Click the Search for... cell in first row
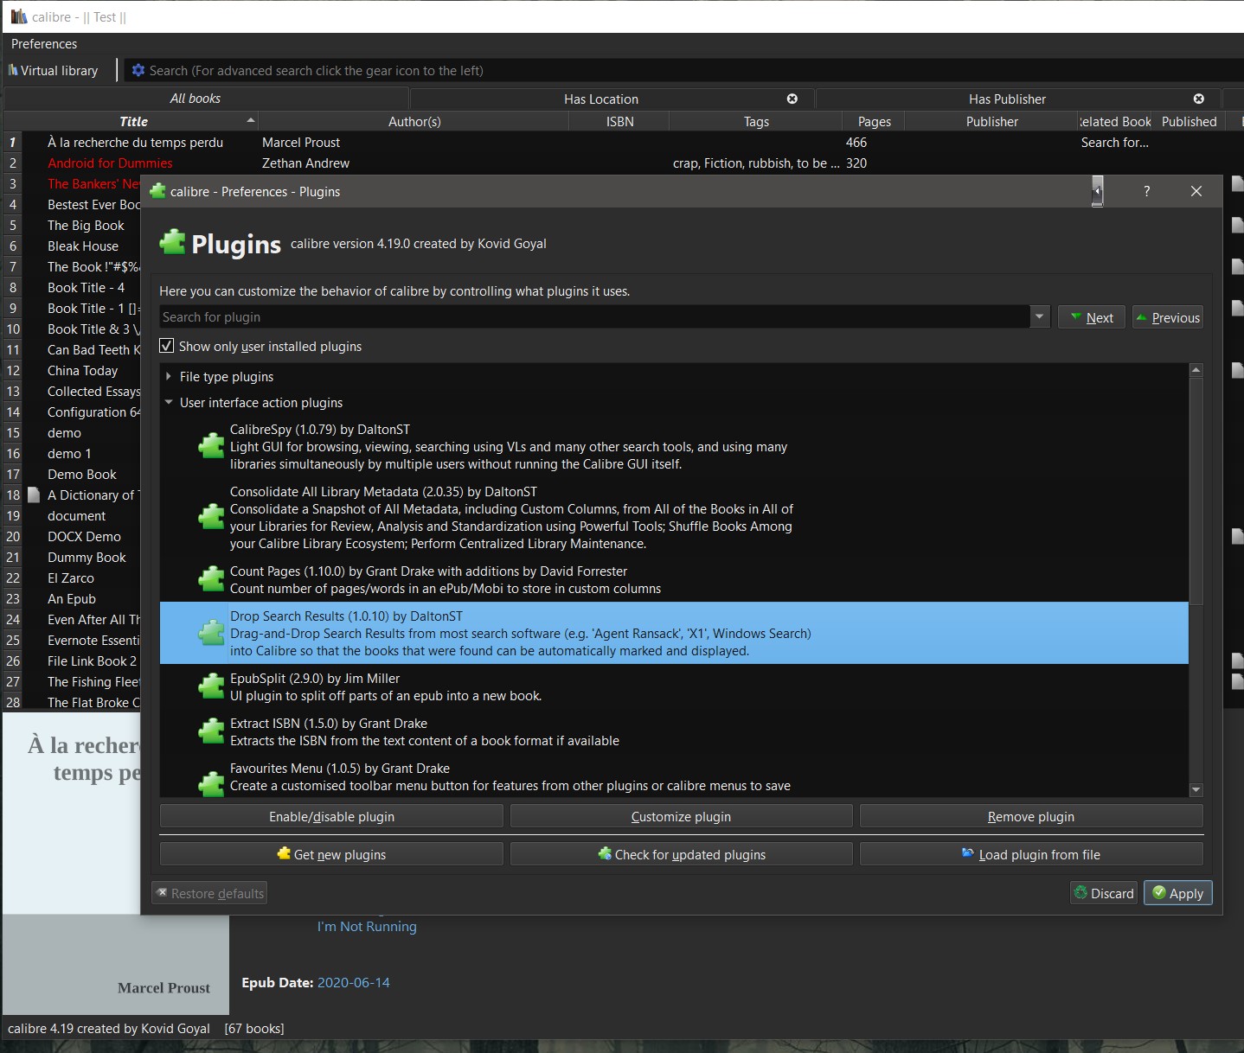 tap(1114, 142)
